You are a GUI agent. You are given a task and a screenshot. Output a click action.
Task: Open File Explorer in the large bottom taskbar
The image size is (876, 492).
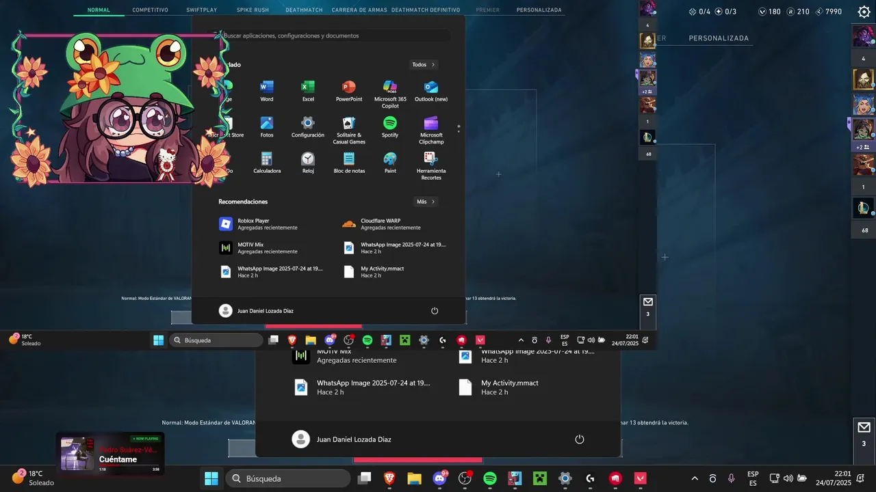[414, 478]
